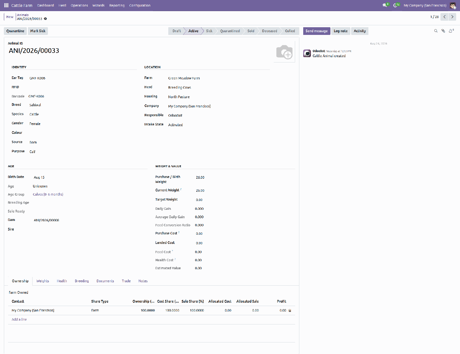Open the Gender selection showing Female

click(82, 124)
